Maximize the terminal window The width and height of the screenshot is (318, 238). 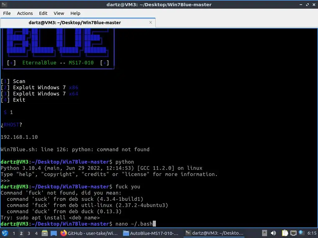[307, 4]
